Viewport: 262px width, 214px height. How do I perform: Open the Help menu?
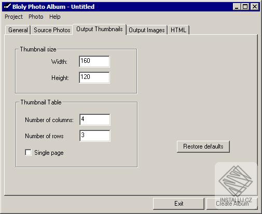(55, 17)
